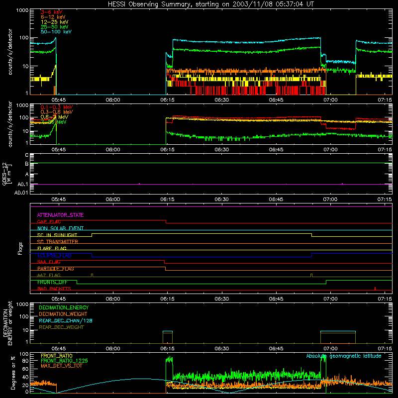Click the magenta GOES A0.1 flux line
The width and height of the screenshot is (398, 398).
point(211,184)
